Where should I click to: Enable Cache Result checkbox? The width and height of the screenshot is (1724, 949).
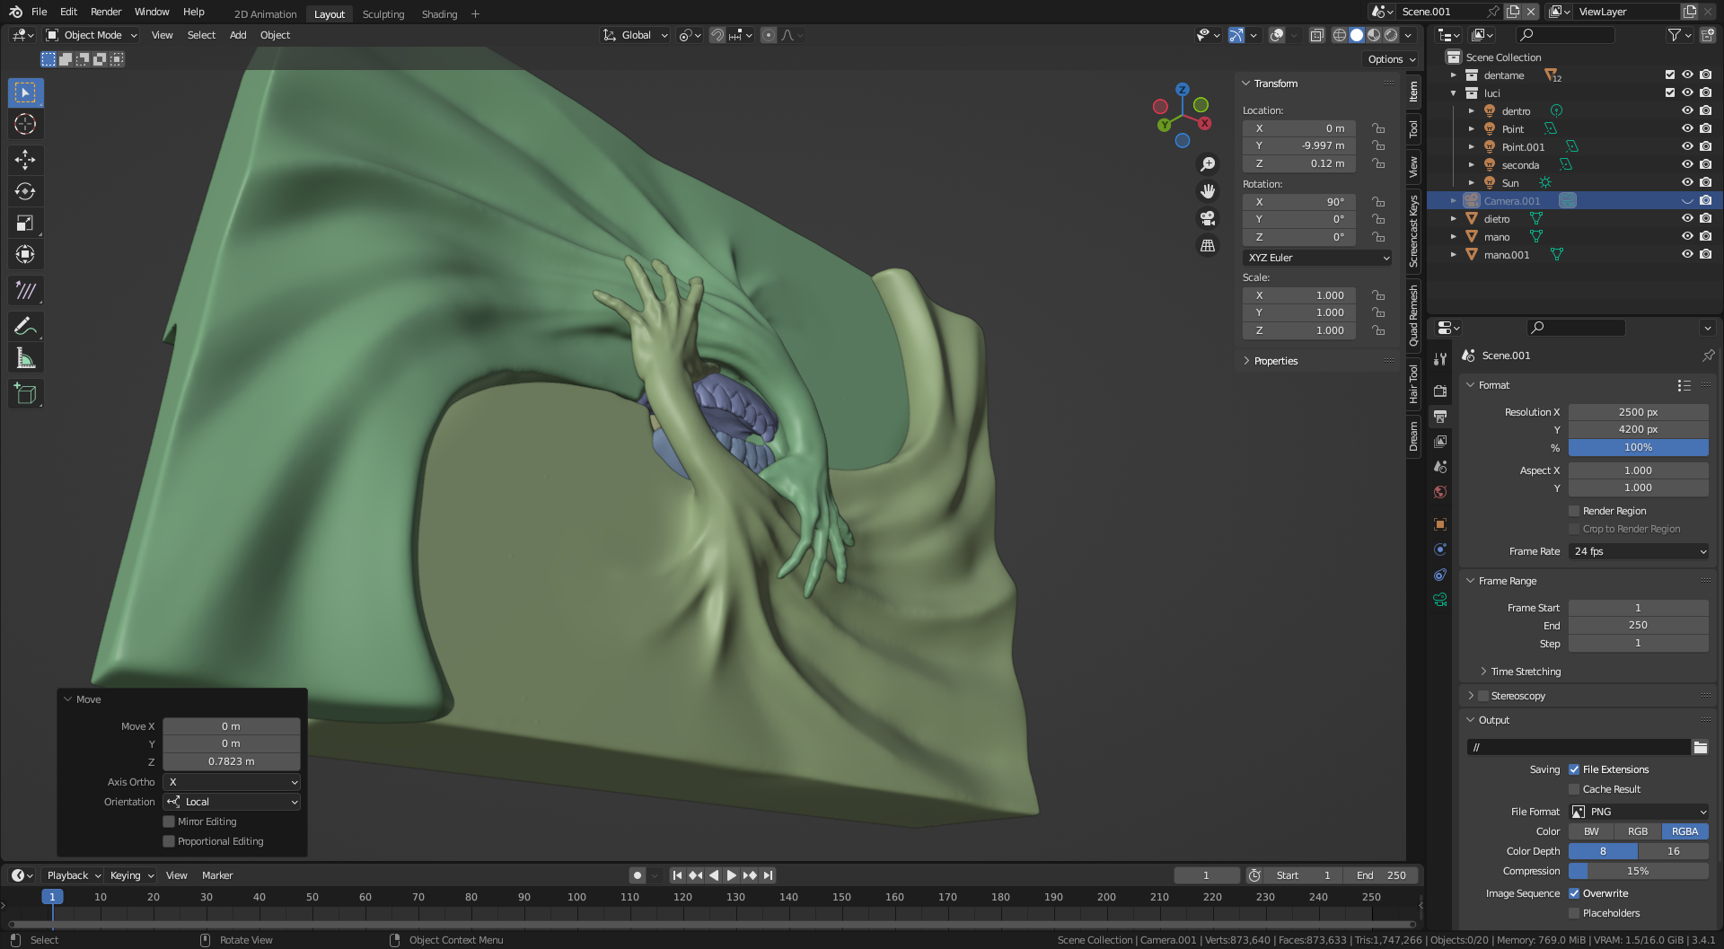tap(1574, 789)
